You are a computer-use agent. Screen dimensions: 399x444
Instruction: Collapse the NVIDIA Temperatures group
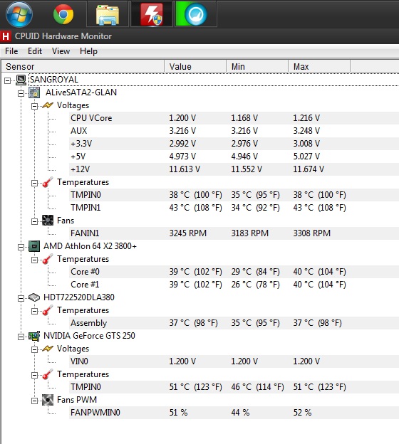point(34,375)
